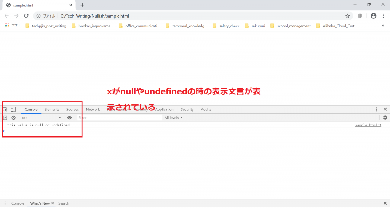Open the console settings gear

(x=385, y=118)
